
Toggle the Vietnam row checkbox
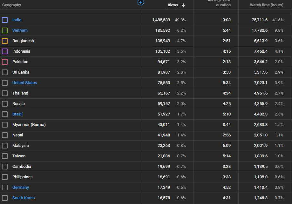(x=5, y=30)
